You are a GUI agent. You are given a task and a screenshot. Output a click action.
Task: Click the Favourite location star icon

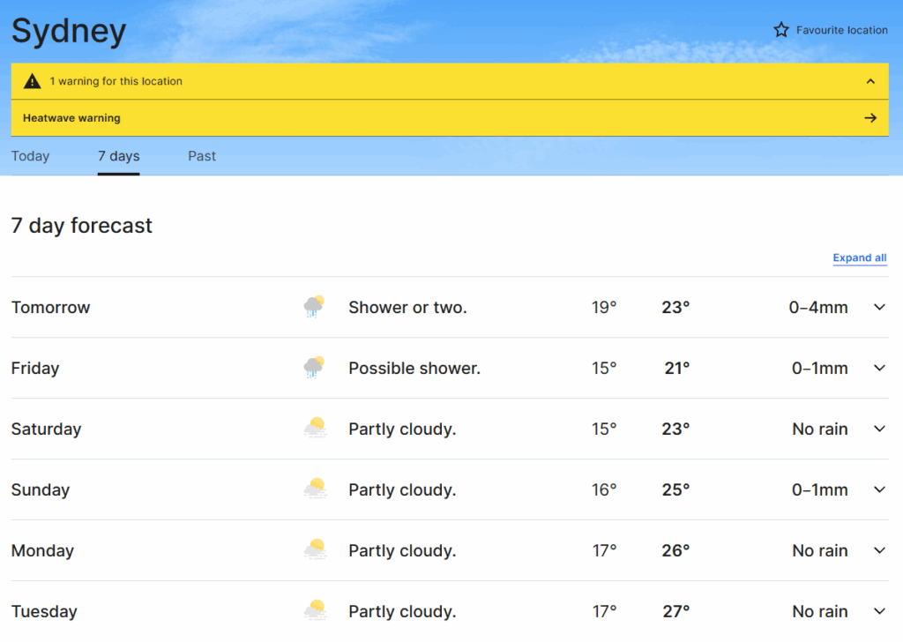[780, 30]
